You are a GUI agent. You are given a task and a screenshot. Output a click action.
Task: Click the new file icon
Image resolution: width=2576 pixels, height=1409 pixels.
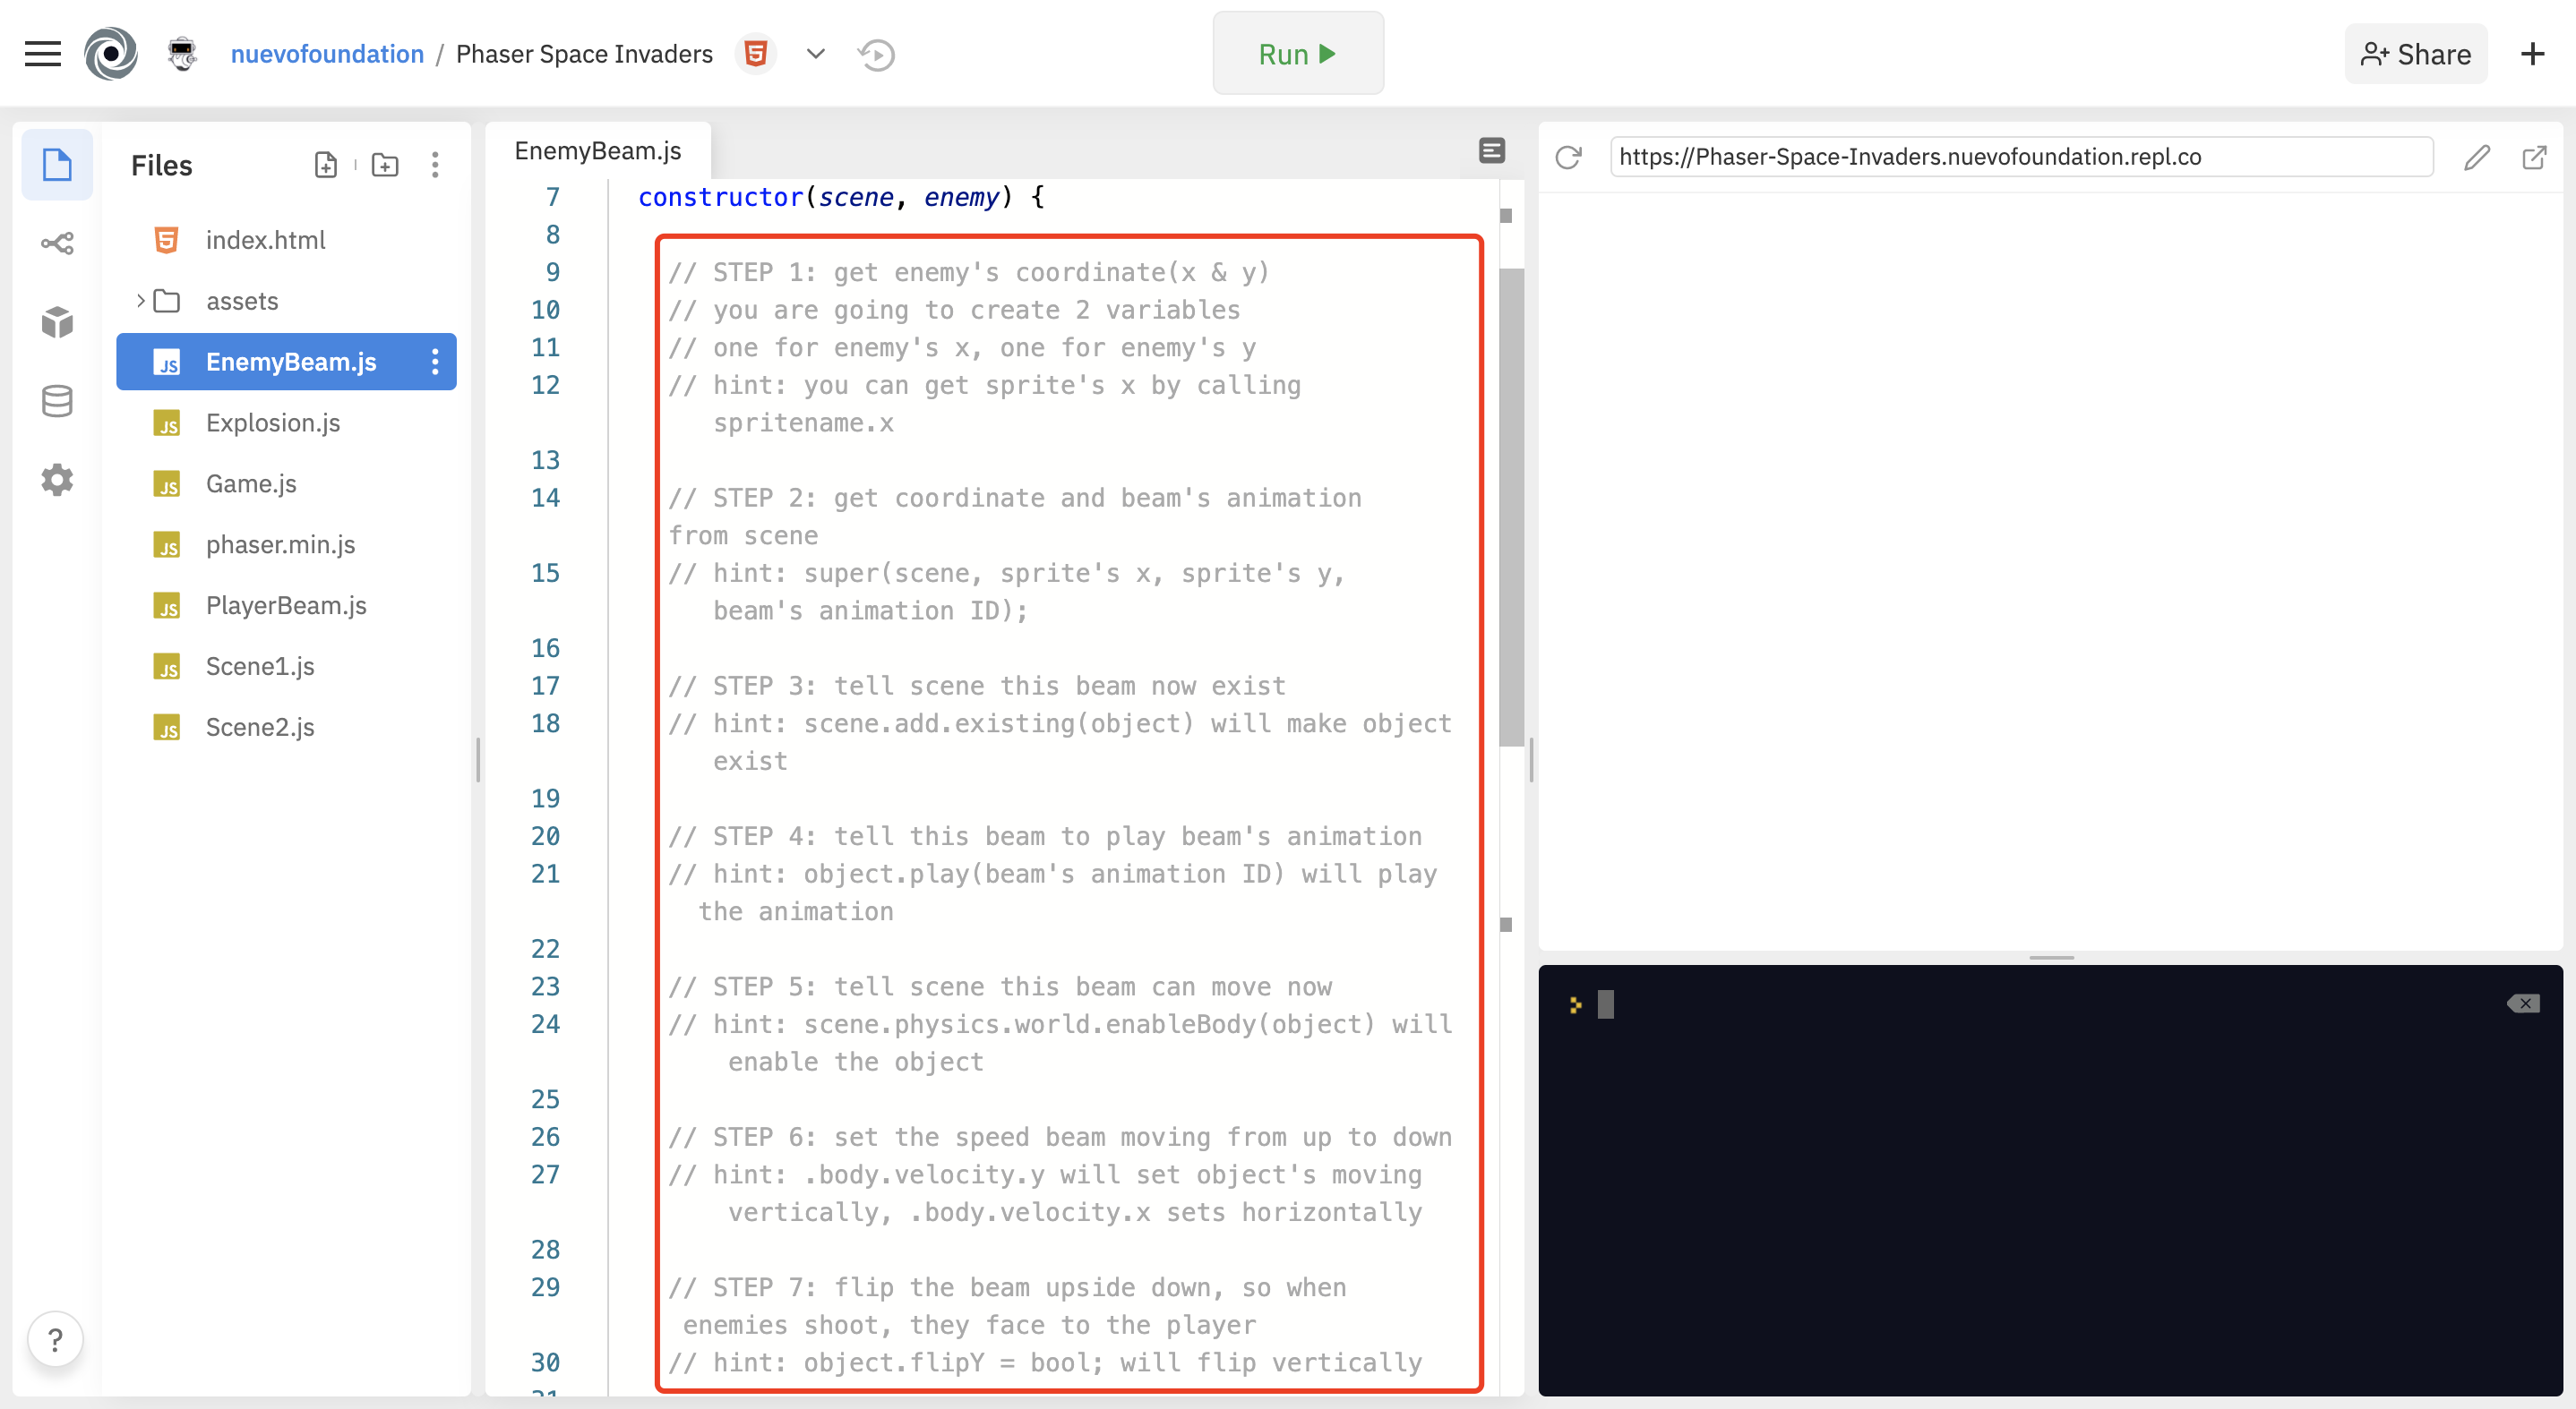(x=325, y=165)
